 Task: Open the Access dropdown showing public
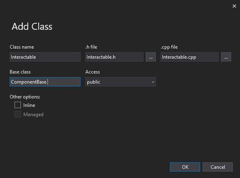point(120,82)
